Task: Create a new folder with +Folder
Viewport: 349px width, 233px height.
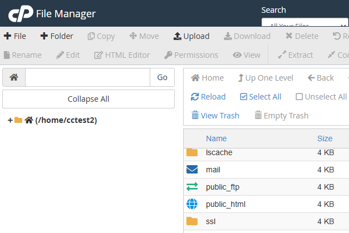Action: point(57,36)
